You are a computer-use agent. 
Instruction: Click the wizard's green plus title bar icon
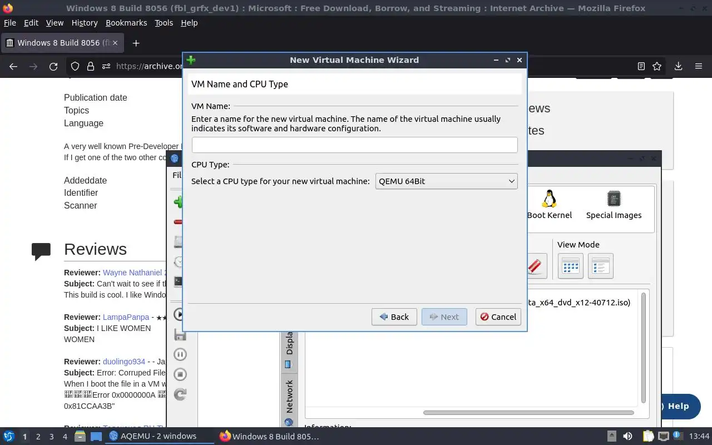tap(191, 60)
